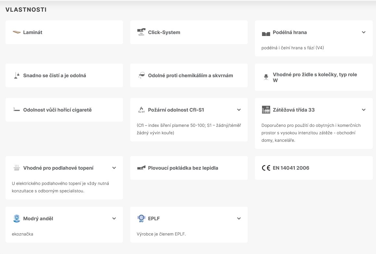The image size is (376, 254).
Task: Click the CE mark icon
Action: click(266, 168)
